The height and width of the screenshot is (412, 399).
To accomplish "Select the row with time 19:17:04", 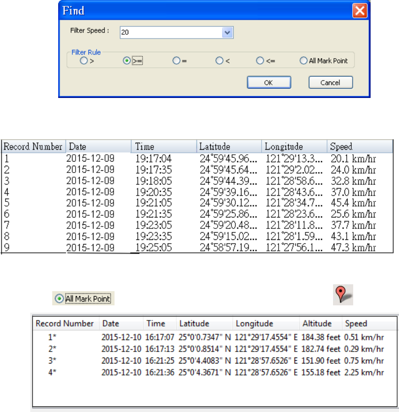I will tap(197, 158).
